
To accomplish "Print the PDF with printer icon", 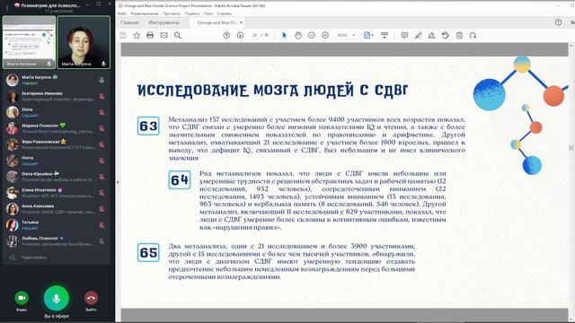I will point(150,36).
